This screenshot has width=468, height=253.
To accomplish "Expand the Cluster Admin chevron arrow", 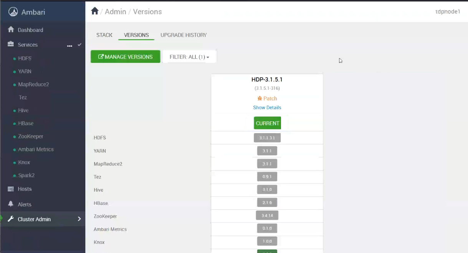I will pyautogui.click(x=79, y=219).
